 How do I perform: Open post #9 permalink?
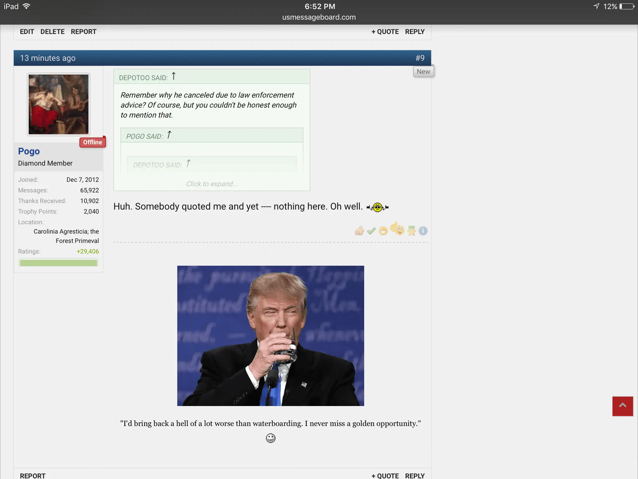pos(420,58)
